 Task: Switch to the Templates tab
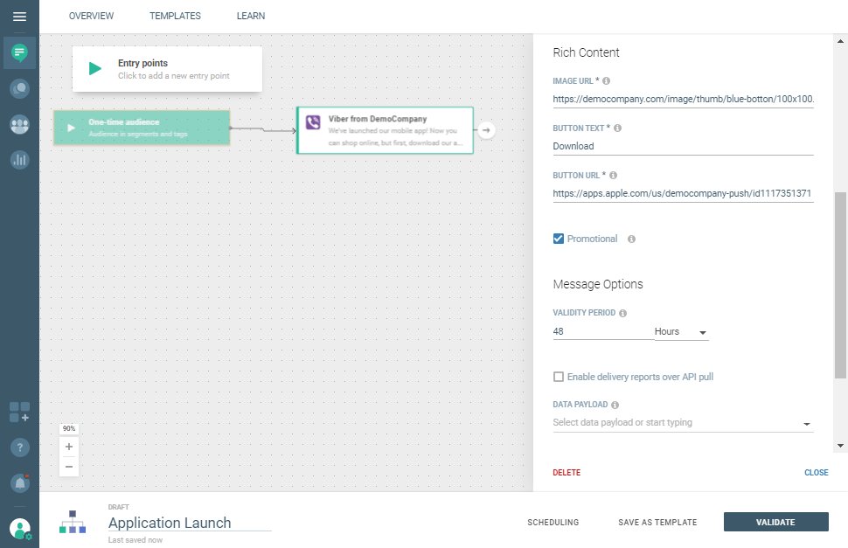(x=175, y=16)
